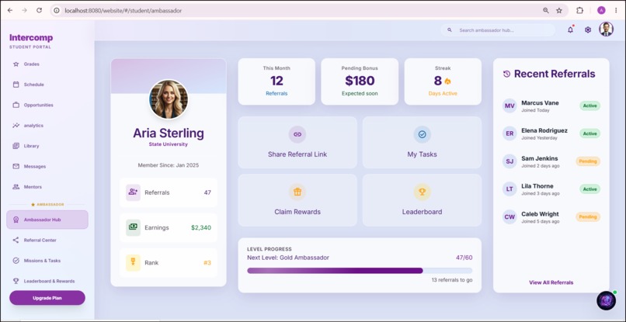Click the trophy icon above Leaderboard
The width and height of the screenshot is (626, 322).
coord(422,192)
